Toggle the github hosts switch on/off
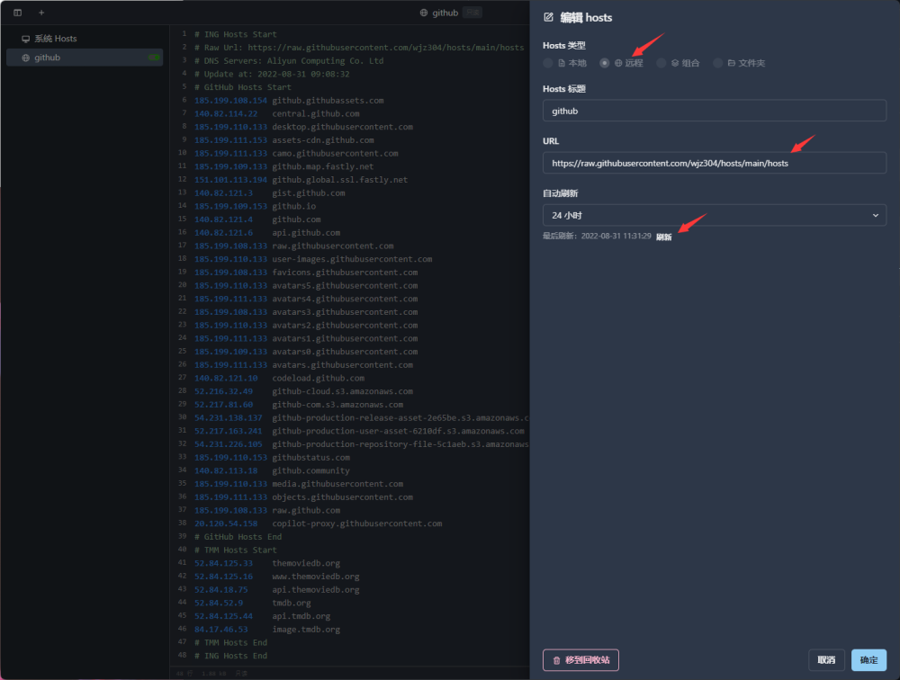 pyautogui.click(x=154, y=58)
